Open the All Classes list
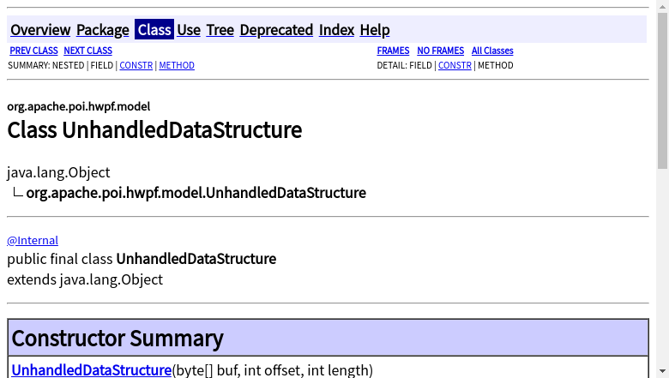 point(492,51)
